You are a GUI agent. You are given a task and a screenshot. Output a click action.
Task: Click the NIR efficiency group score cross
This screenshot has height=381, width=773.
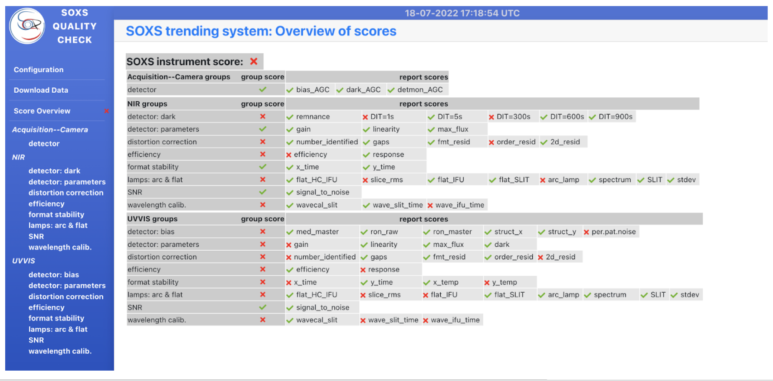tap(262, 154)
